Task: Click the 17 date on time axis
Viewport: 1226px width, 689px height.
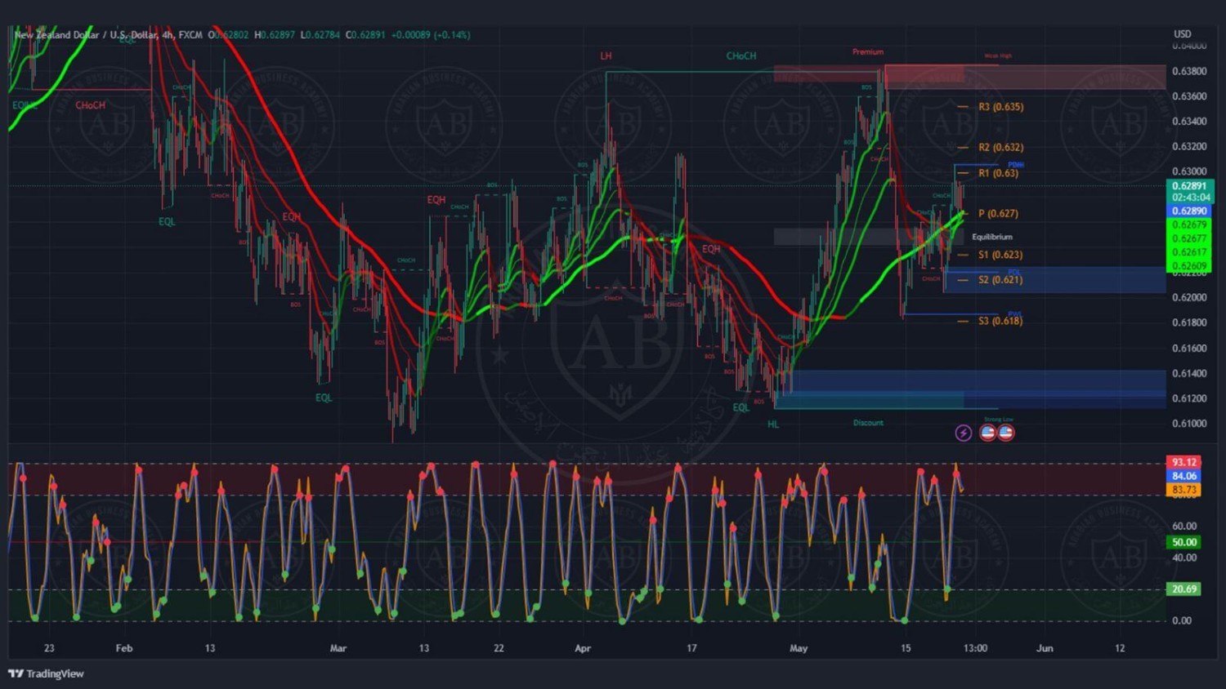Action: point(691,648)
